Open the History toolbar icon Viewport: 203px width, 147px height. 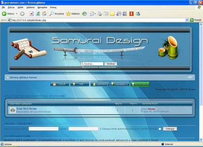click(x=84, y=14)
